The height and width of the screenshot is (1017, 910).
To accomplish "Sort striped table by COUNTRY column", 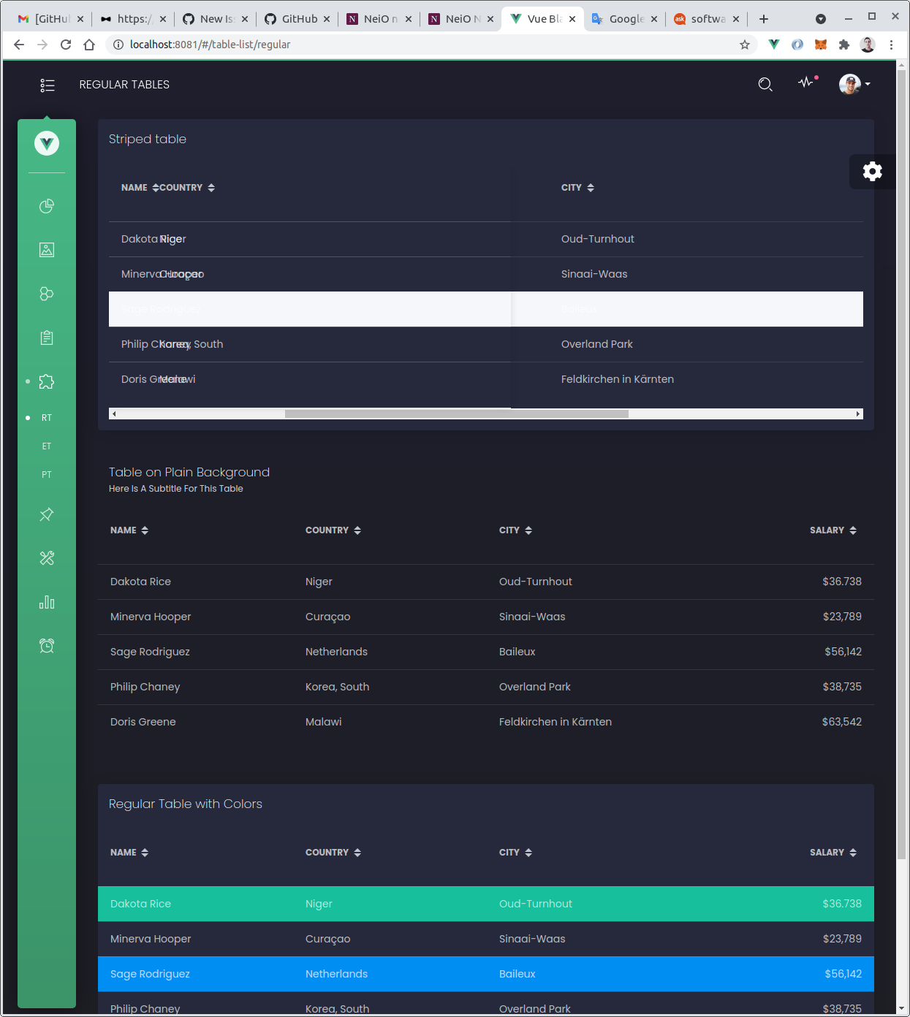I will point(187,188).
